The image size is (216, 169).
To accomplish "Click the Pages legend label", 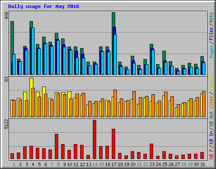I will [211, 52].
